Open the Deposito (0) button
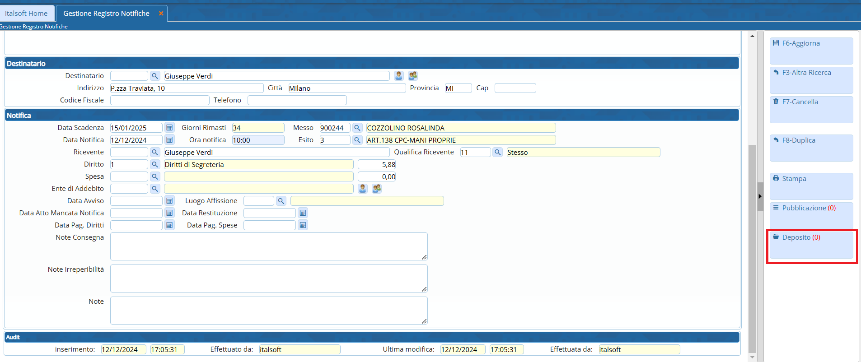 [811, 245]
